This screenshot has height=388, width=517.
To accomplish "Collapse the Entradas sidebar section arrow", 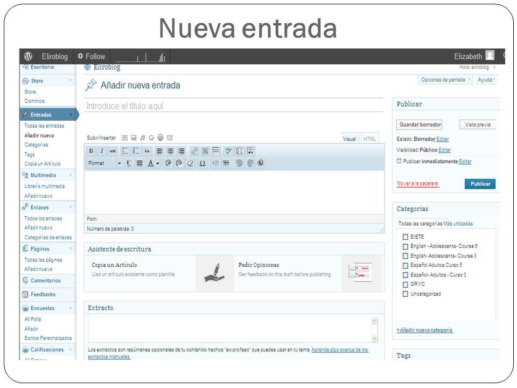I will 71,115.
